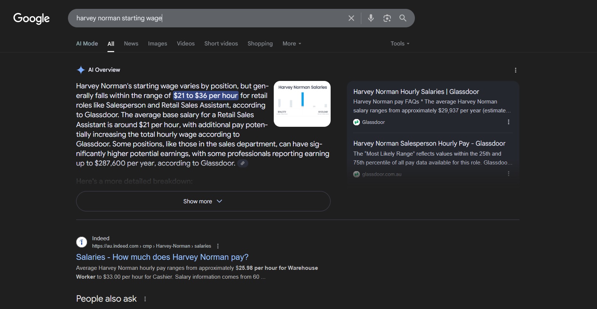Click the 'AI Overview' label text

click(104, 70)
